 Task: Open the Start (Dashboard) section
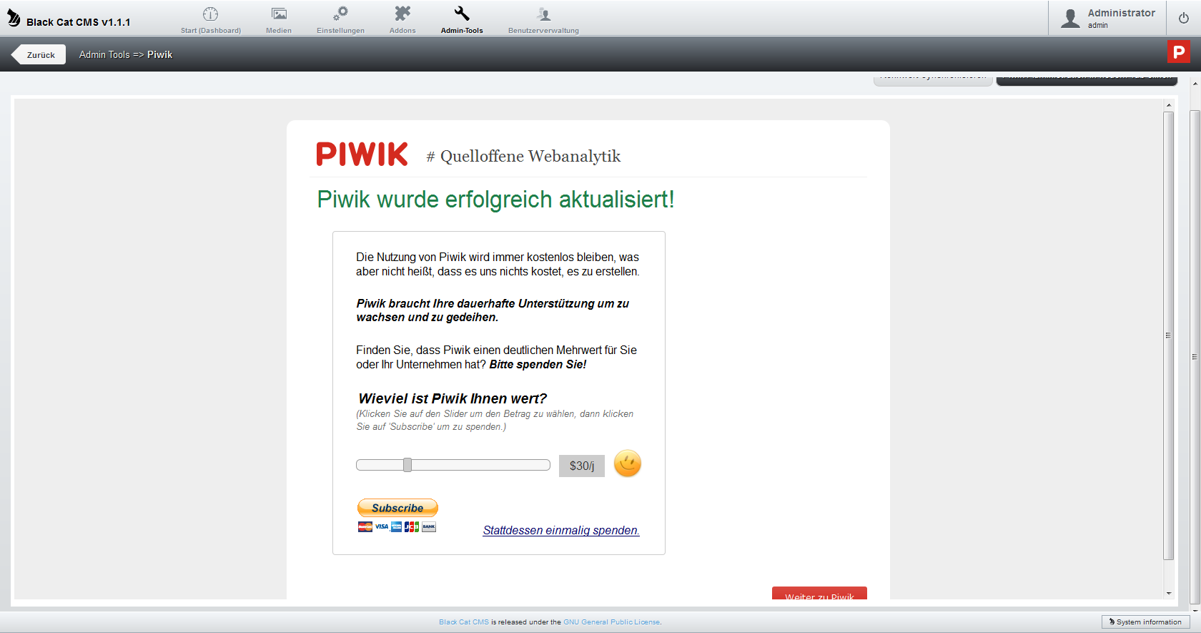pos(210,20)
